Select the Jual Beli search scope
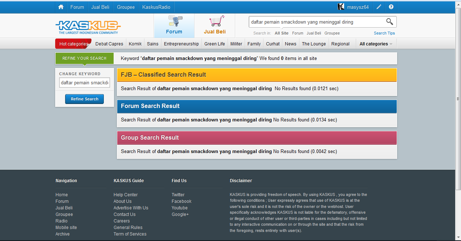Viewport: 461px width, 241px height. (x=314, y=33)
